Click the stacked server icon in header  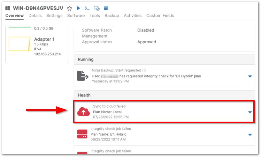coord(106,8)
